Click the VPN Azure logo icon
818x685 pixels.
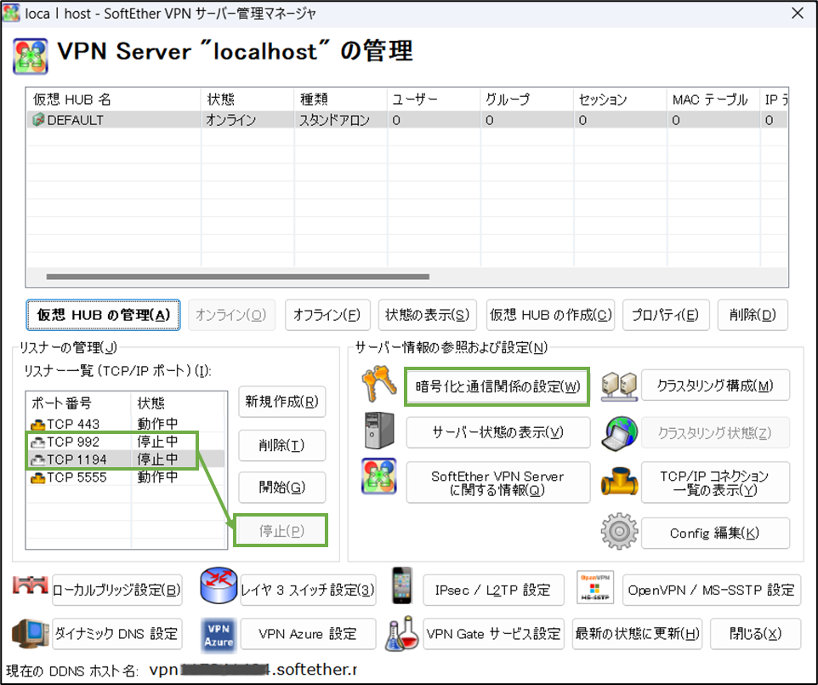point(219,635)
